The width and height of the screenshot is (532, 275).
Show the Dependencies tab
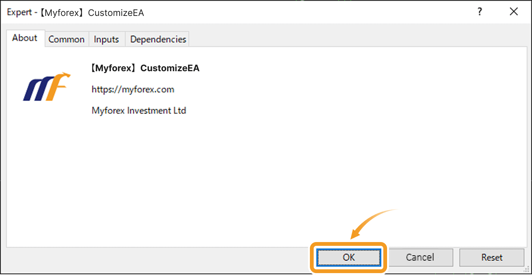tap(158, 39)
